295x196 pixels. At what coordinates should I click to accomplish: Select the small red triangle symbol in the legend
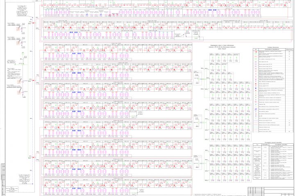click(256, 114)
